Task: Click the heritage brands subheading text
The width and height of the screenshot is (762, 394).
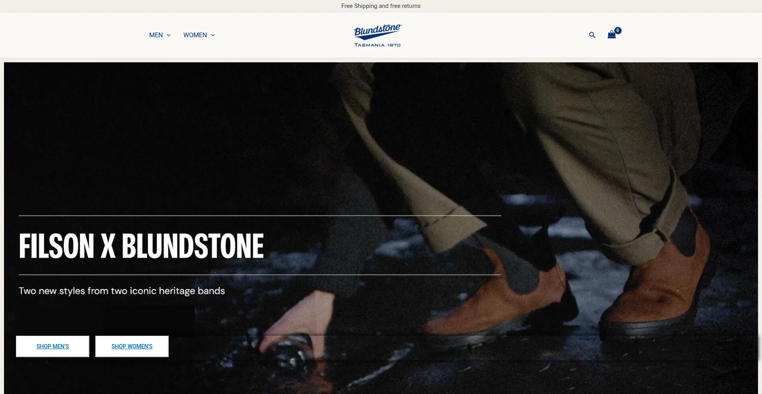Action: click(122, 291)
